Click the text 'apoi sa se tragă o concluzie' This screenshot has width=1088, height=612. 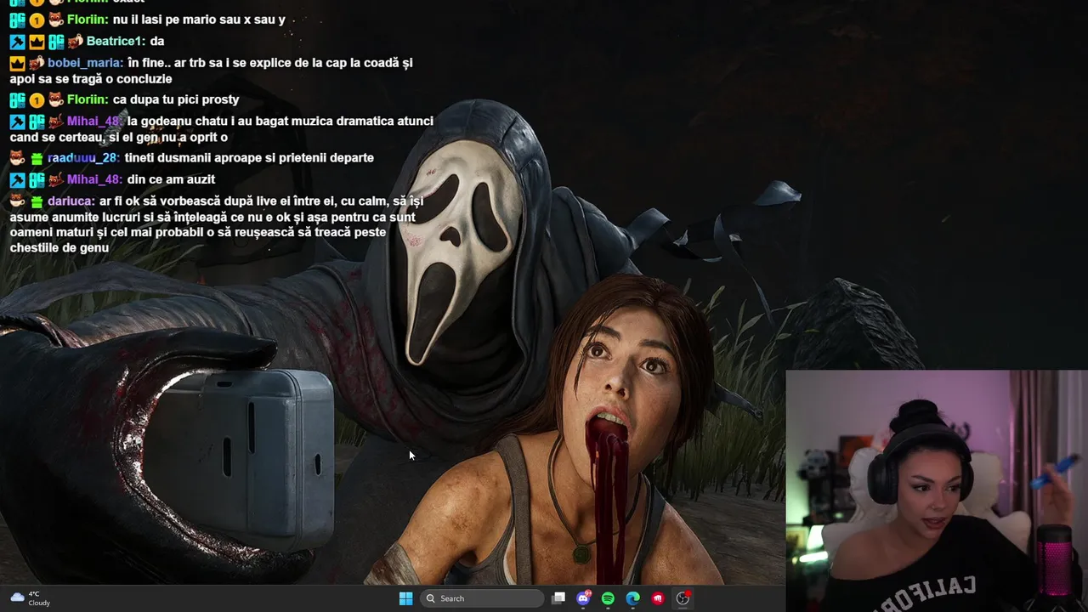(x=91, y=79)
